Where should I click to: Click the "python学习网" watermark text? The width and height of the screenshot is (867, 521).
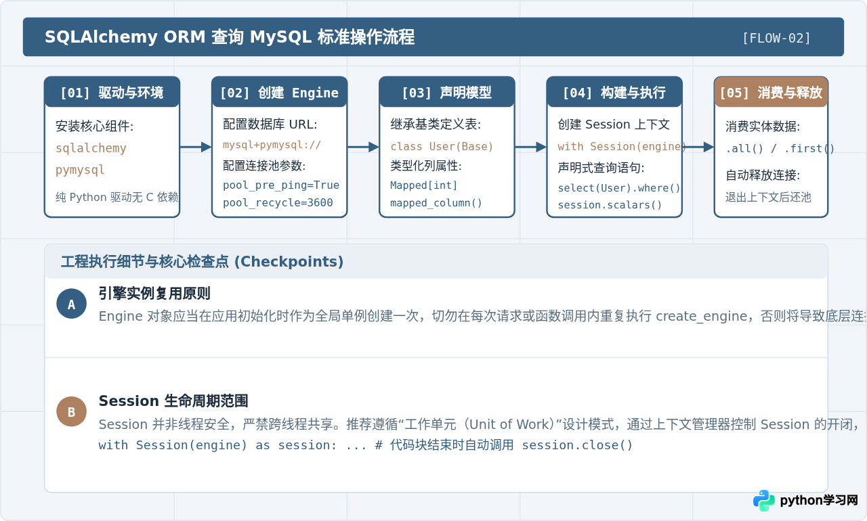(x=819, y=501)
